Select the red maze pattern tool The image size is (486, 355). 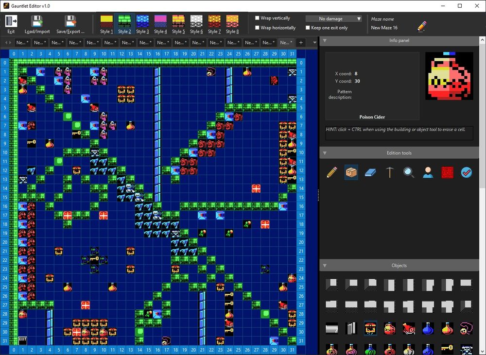coord(447,172)
